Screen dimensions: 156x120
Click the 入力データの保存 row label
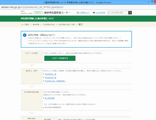point(32,53)
